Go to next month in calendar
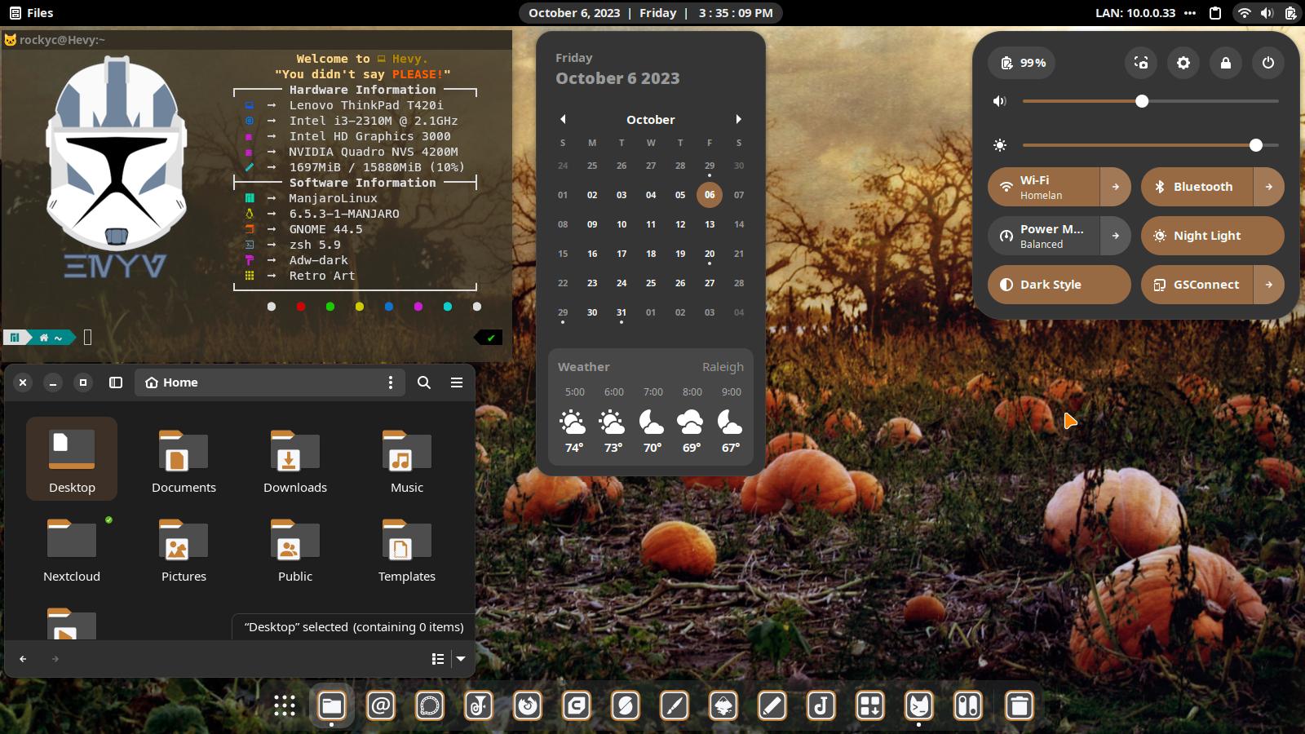Viewport: 1305px width, 734px height. click(x=739, y=119)
